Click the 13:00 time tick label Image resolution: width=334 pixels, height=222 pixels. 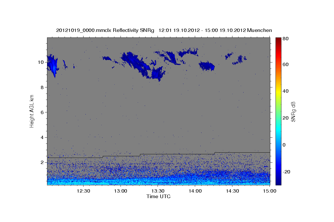point(121,191)
